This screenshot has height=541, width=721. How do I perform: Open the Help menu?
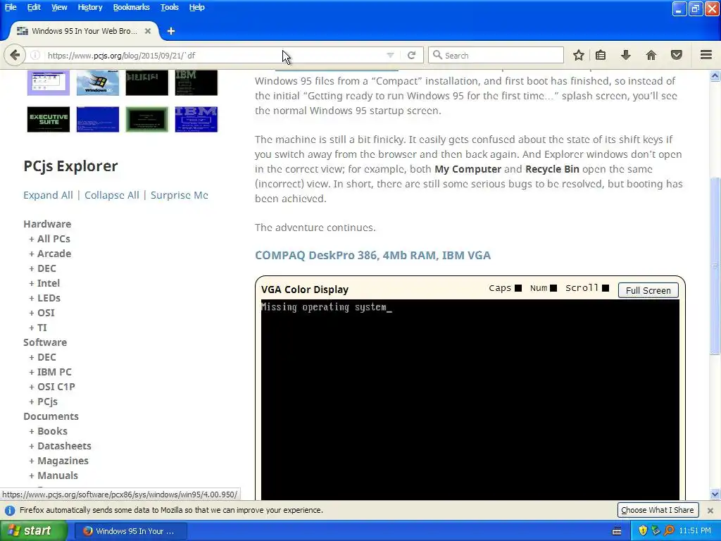point(197,7)
